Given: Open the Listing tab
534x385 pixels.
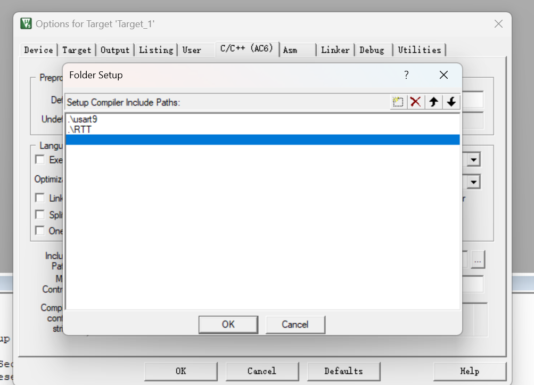Looking at the screenshot, I should 156,50.
